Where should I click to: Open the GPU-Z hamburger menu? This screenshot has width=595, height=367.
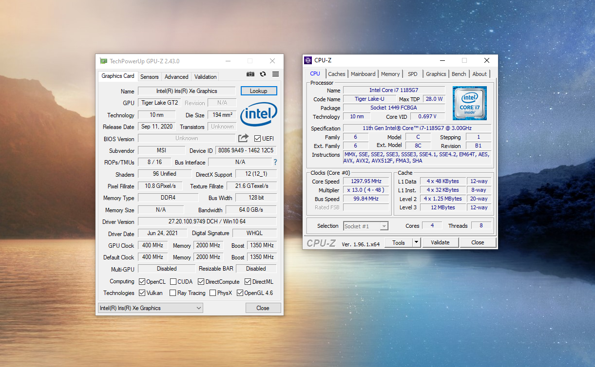(275, 74)
